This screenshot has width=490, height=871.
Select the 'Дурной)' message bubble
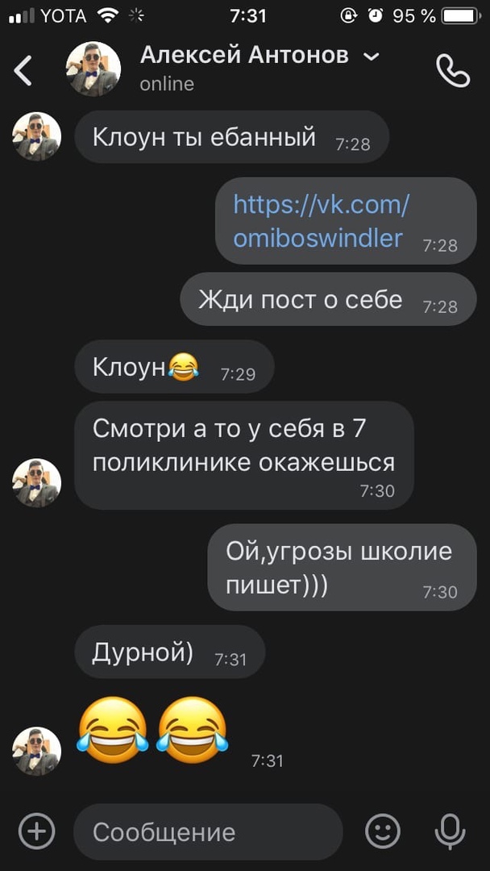(x=170, y=652)
